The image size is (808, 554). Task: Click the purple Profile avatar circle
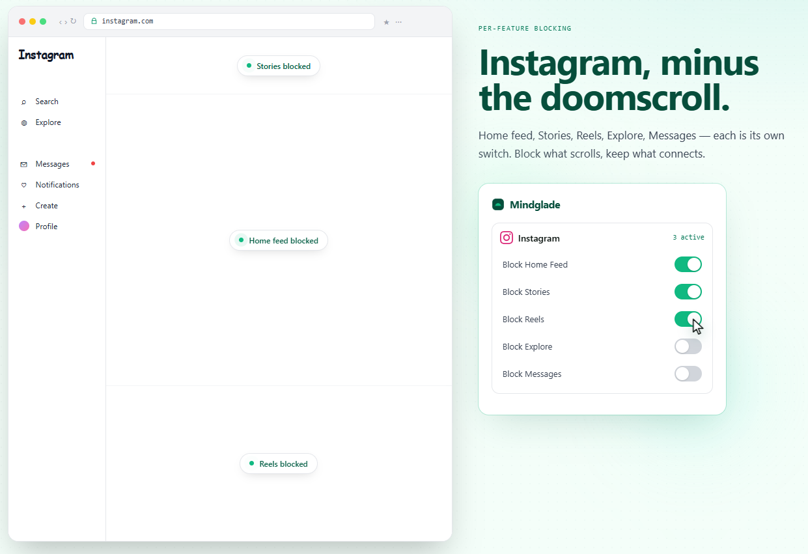24,227
